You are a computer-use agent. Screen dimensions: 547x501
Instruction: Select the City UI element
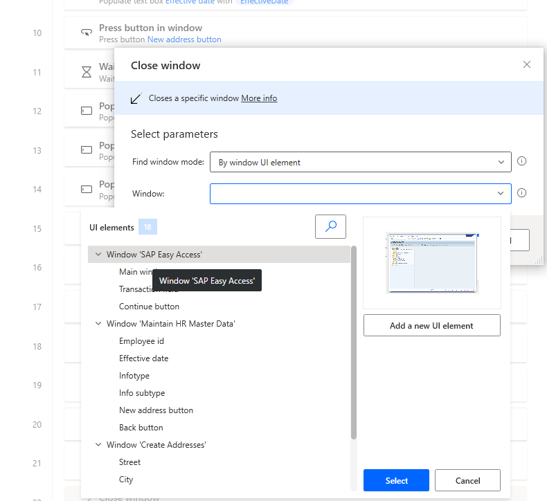pyautogui.click(x=219, y=480)
